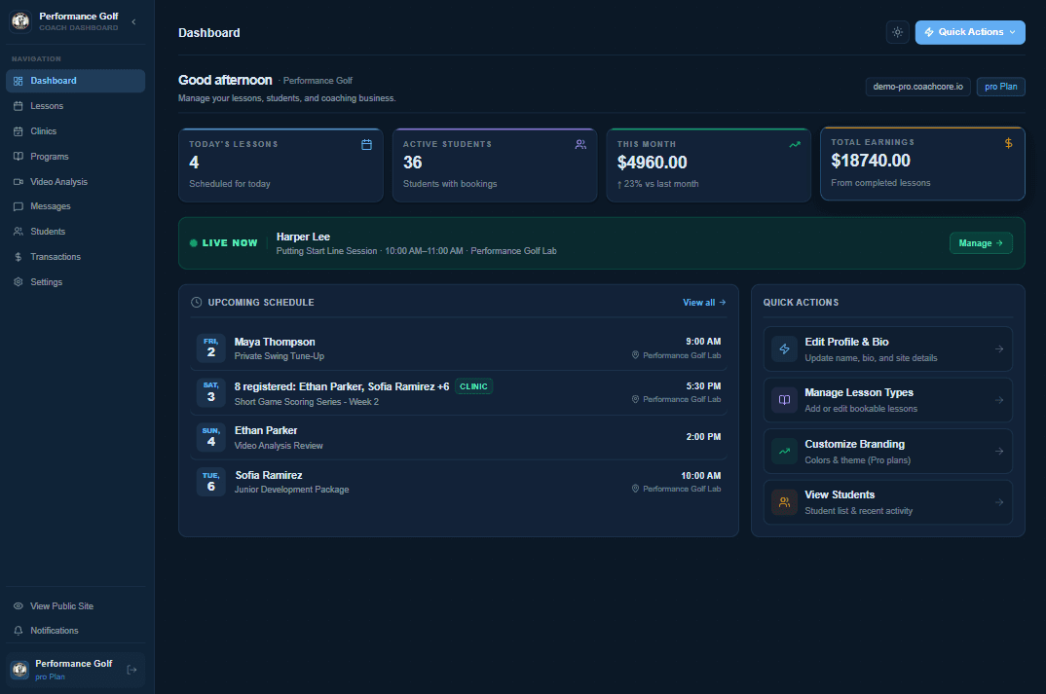Open the Total Earnings $18740.00 card

922,164
